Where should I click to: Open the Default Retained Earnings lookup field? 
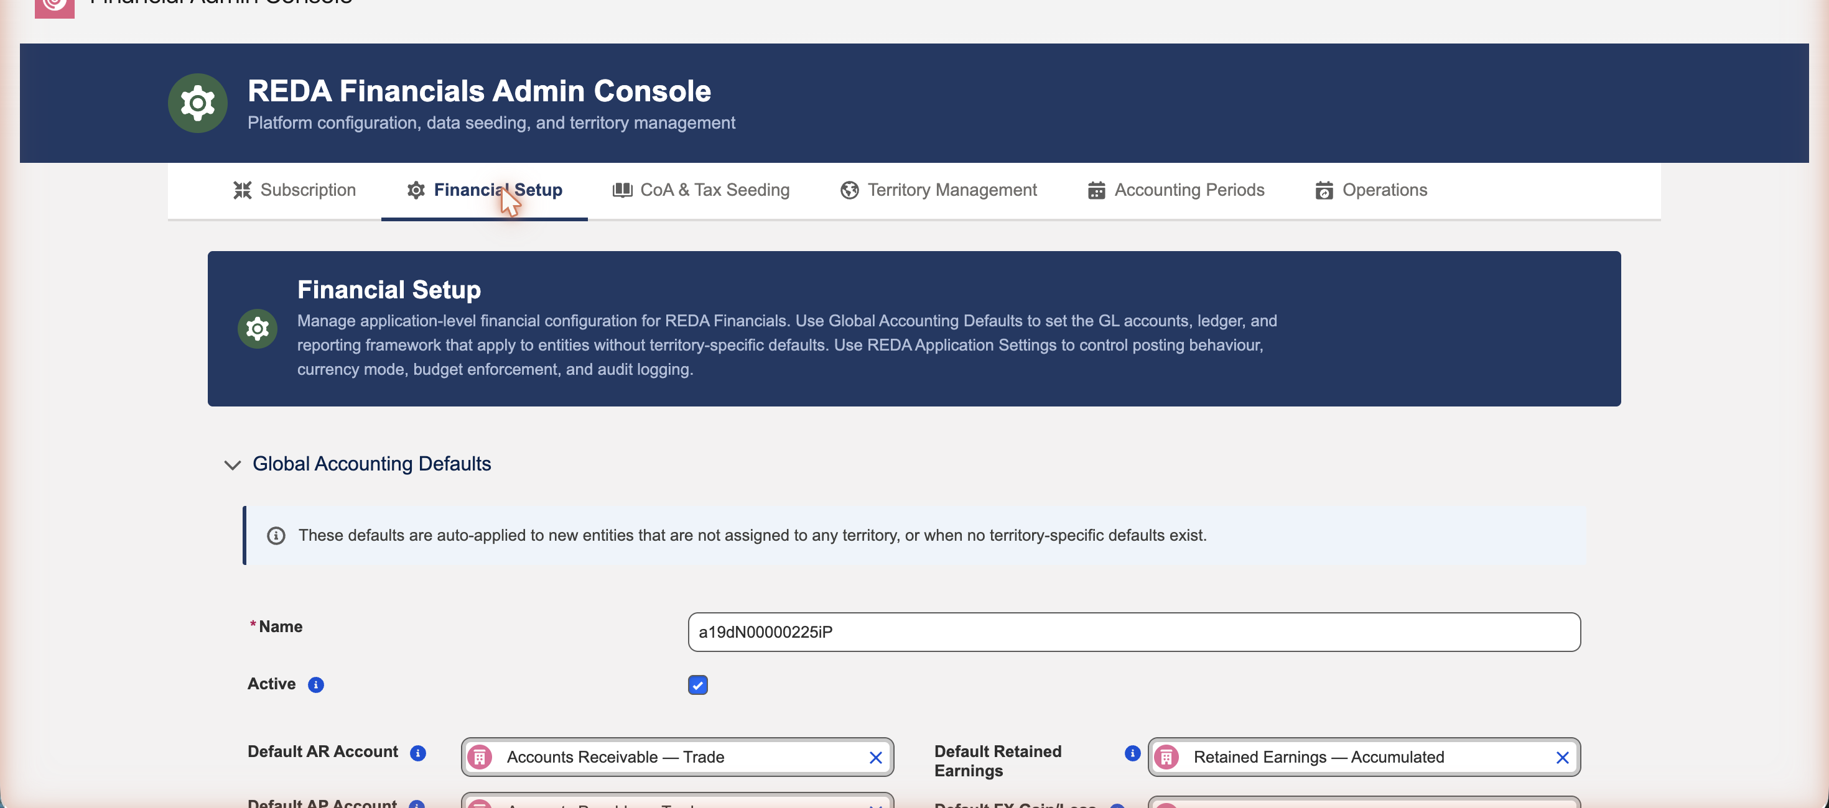pos(1364,757)
